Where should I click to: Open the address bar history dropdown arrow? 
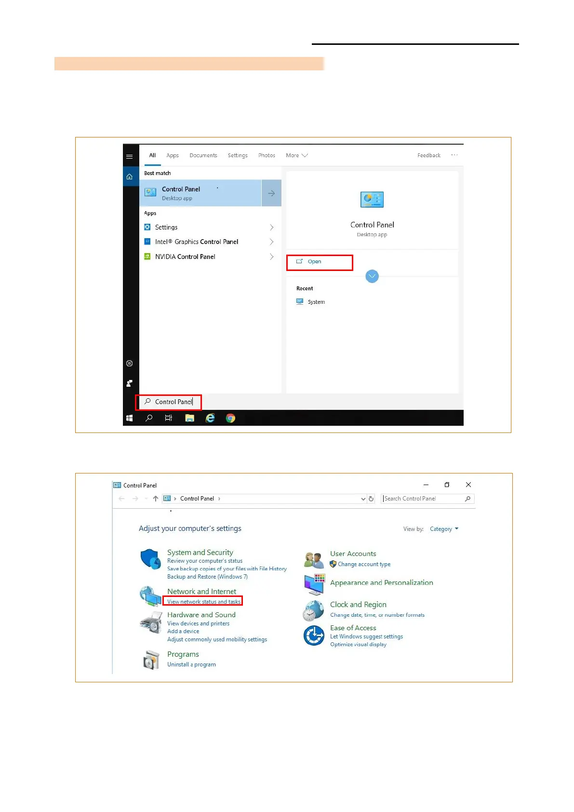pyautogui.click(x=363, y=499)
